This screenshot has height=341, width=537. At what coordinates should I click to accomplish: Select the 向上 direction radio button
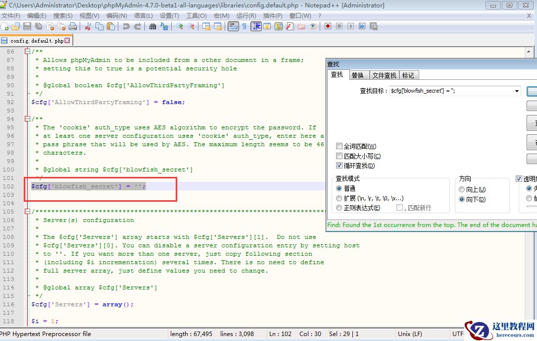(x=462, y=189)
